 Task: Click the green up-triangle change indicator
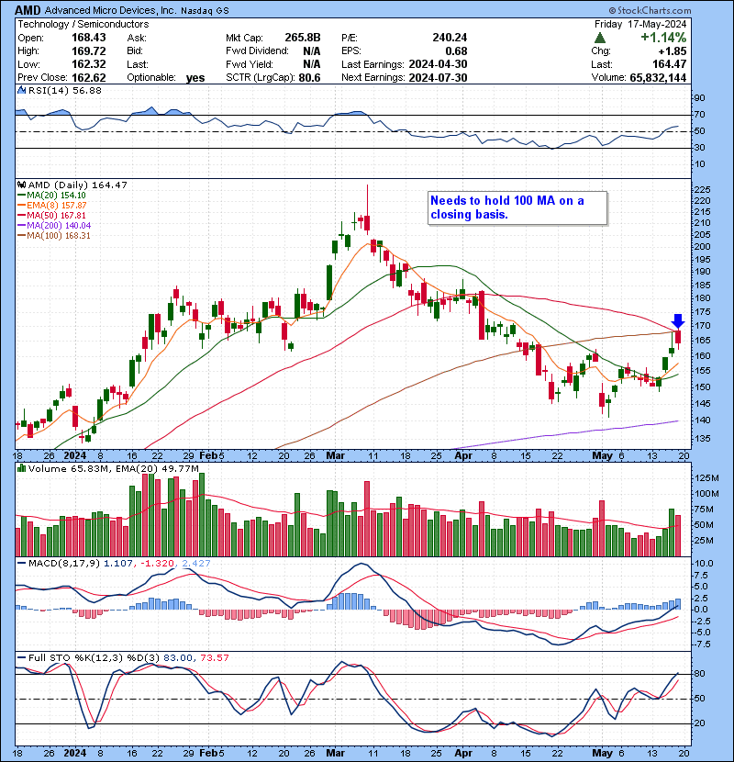point(600,38)
